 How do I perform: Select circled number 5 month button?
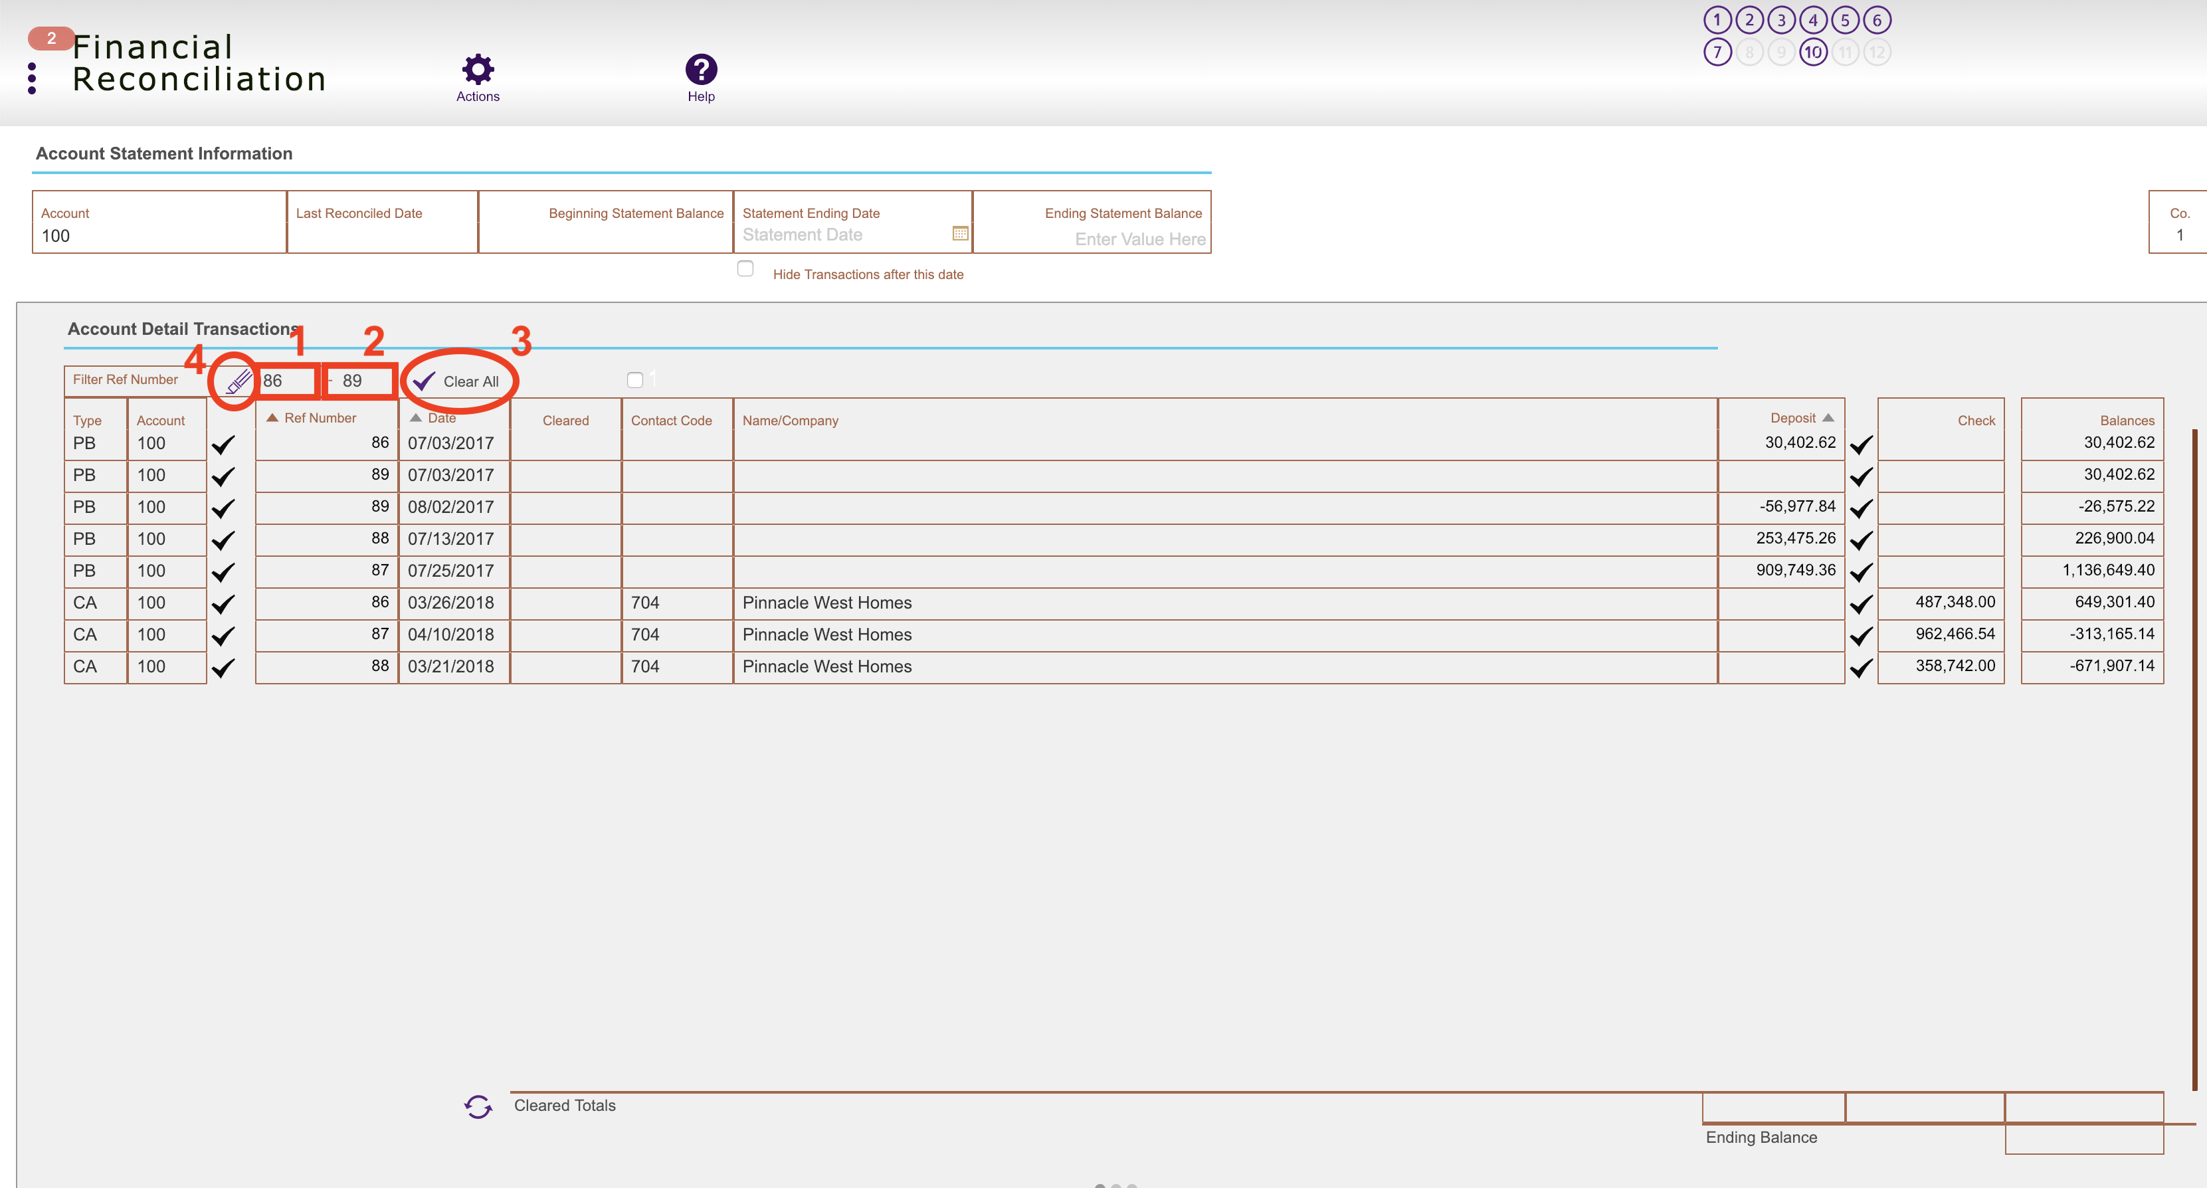point(1845,20)
